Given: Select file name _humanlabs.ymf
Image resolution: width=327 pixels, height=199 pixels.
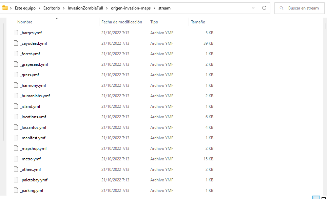Looking at the screenshot, I should [x=35, y=96].
